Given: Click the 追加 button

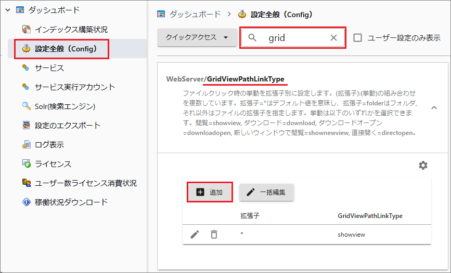Looking at the screenshot, I should click(209, 192).
